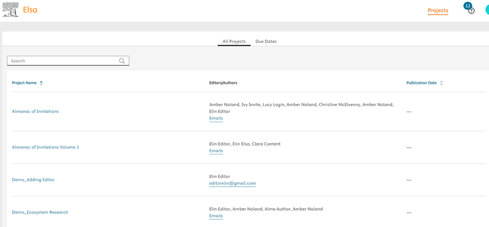Screen dimensions: 489x227
Task: Click Emails link under Almanac of Invitations
Action: 216,118
